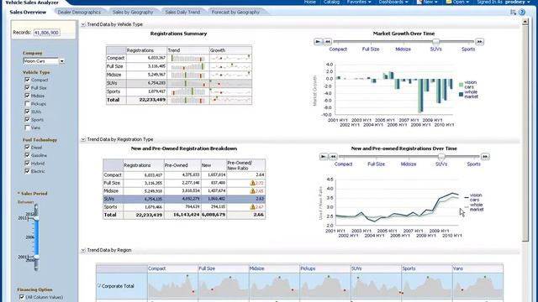Toggle All Column Values financing checkbox
538x302 pixels.
[22, 297]
